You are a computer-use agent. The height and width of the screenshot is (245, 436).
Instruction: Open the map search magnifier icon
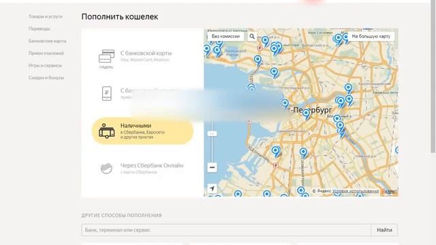tap(252, 36)
